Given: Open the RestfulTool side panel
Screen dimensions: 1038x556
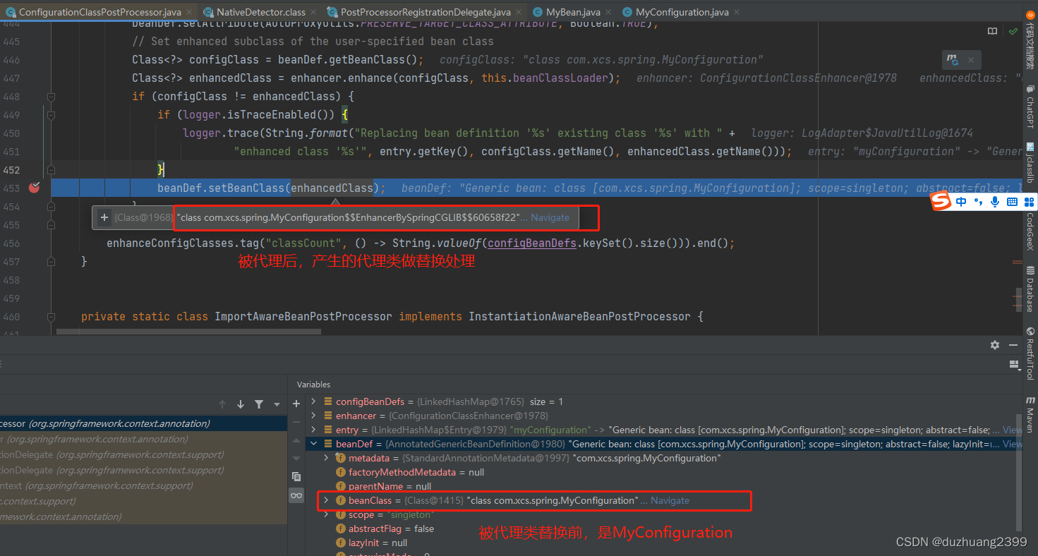Looking at the screenshot, I should (1030, 355).
